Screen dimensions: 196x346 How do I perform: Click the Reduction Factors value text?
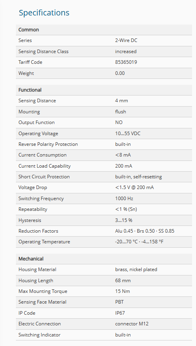(144, 231)
